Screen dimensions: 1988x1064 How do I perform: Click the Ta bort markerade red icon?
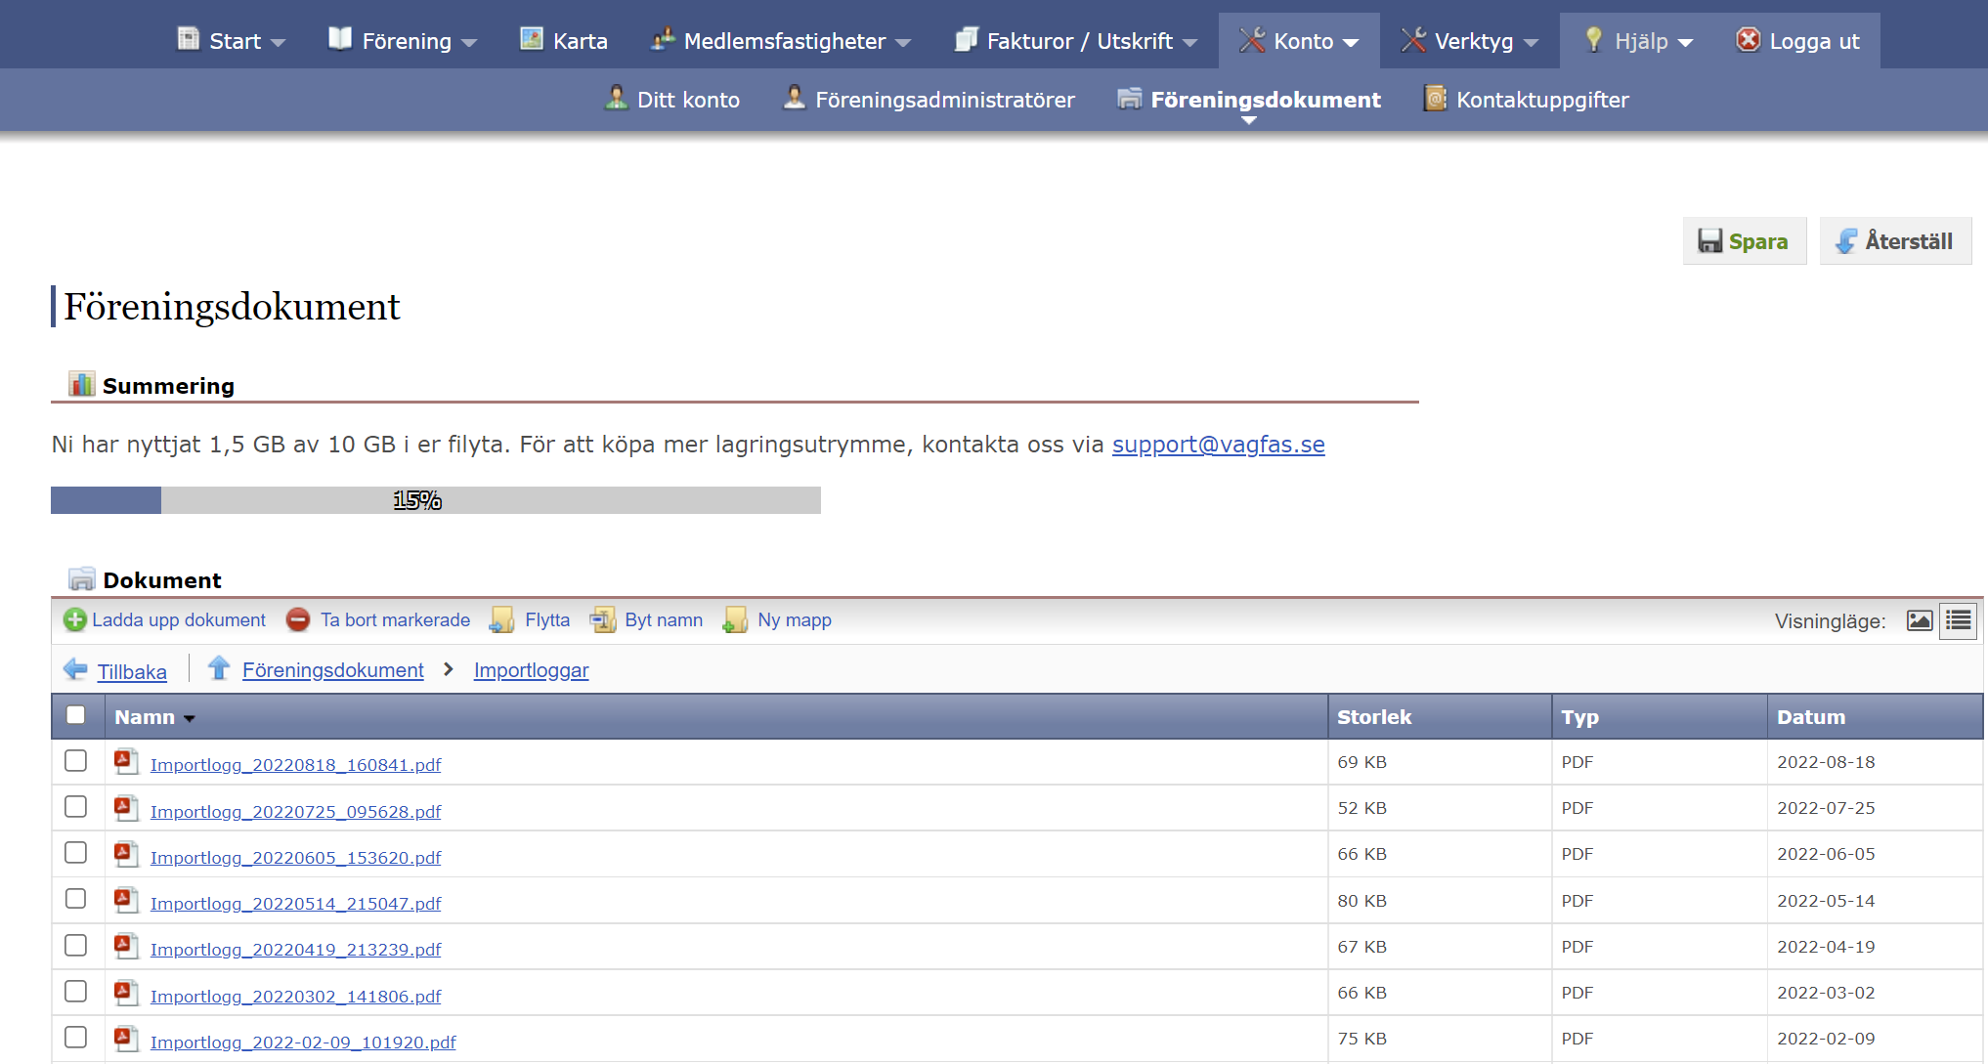click(x=298, y=619)
